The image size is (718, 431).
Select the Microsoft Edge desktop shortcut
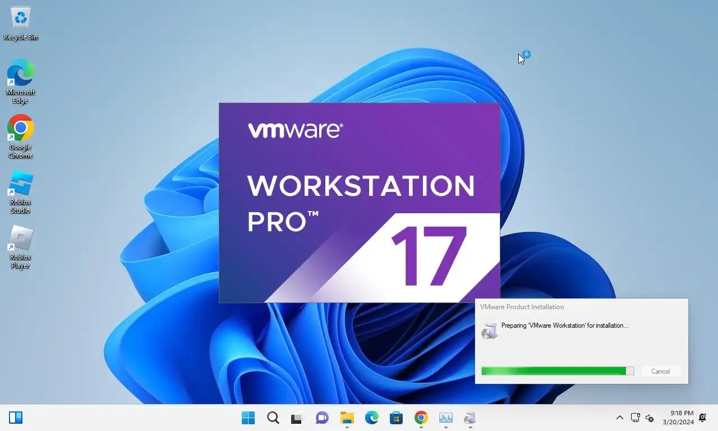tap(21, 81)
